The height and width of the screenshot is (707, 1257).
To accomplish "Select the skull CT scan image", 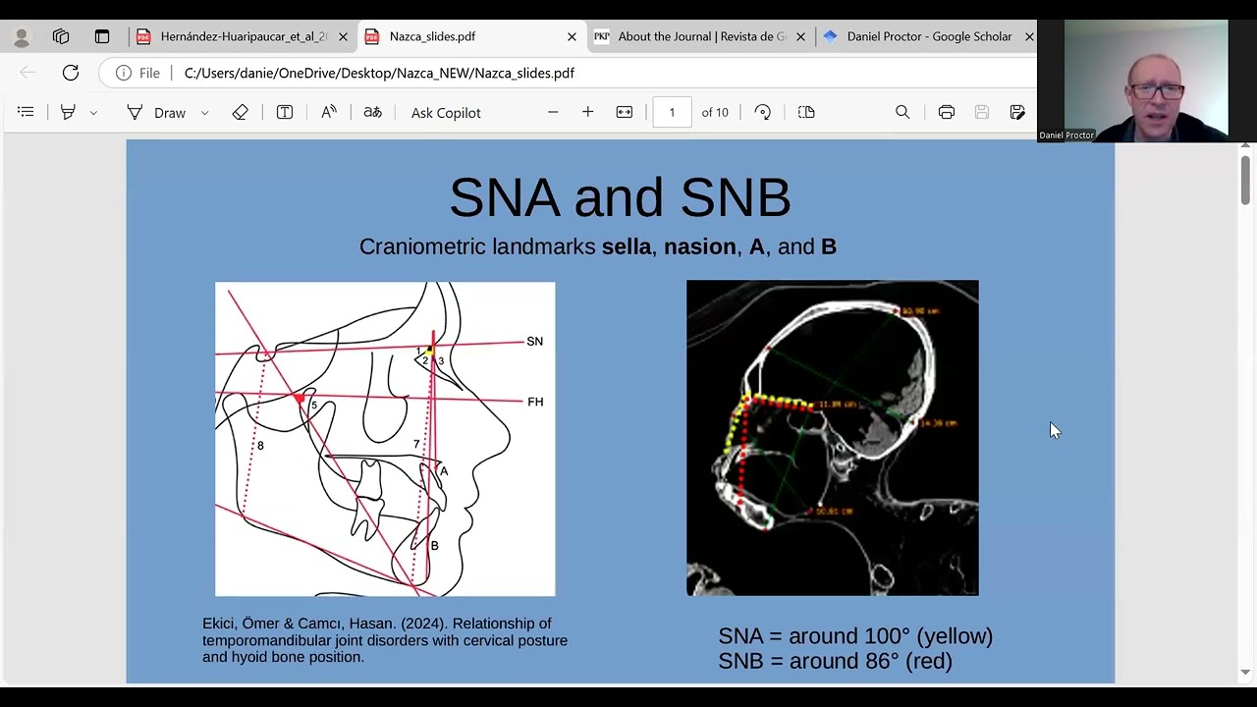I will tap(833, 438).
